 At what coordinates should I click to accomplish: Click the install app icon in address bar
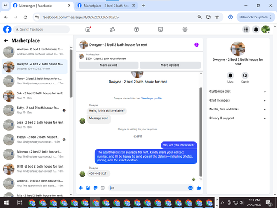208,17
